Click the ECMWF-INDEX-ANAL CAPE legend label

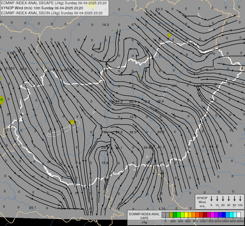click(x=144, y=216)
